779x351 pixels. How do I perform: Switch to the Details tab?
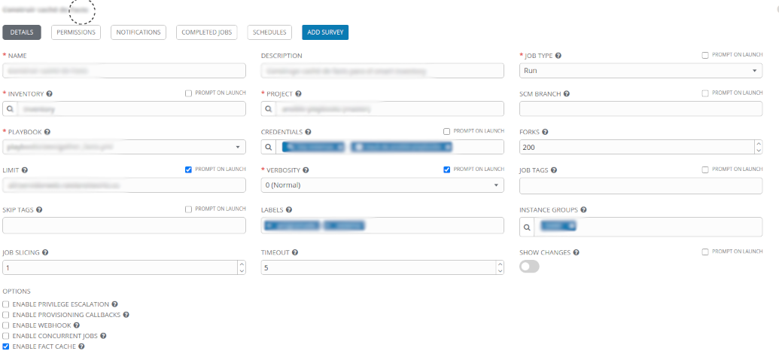click(21, 32)
